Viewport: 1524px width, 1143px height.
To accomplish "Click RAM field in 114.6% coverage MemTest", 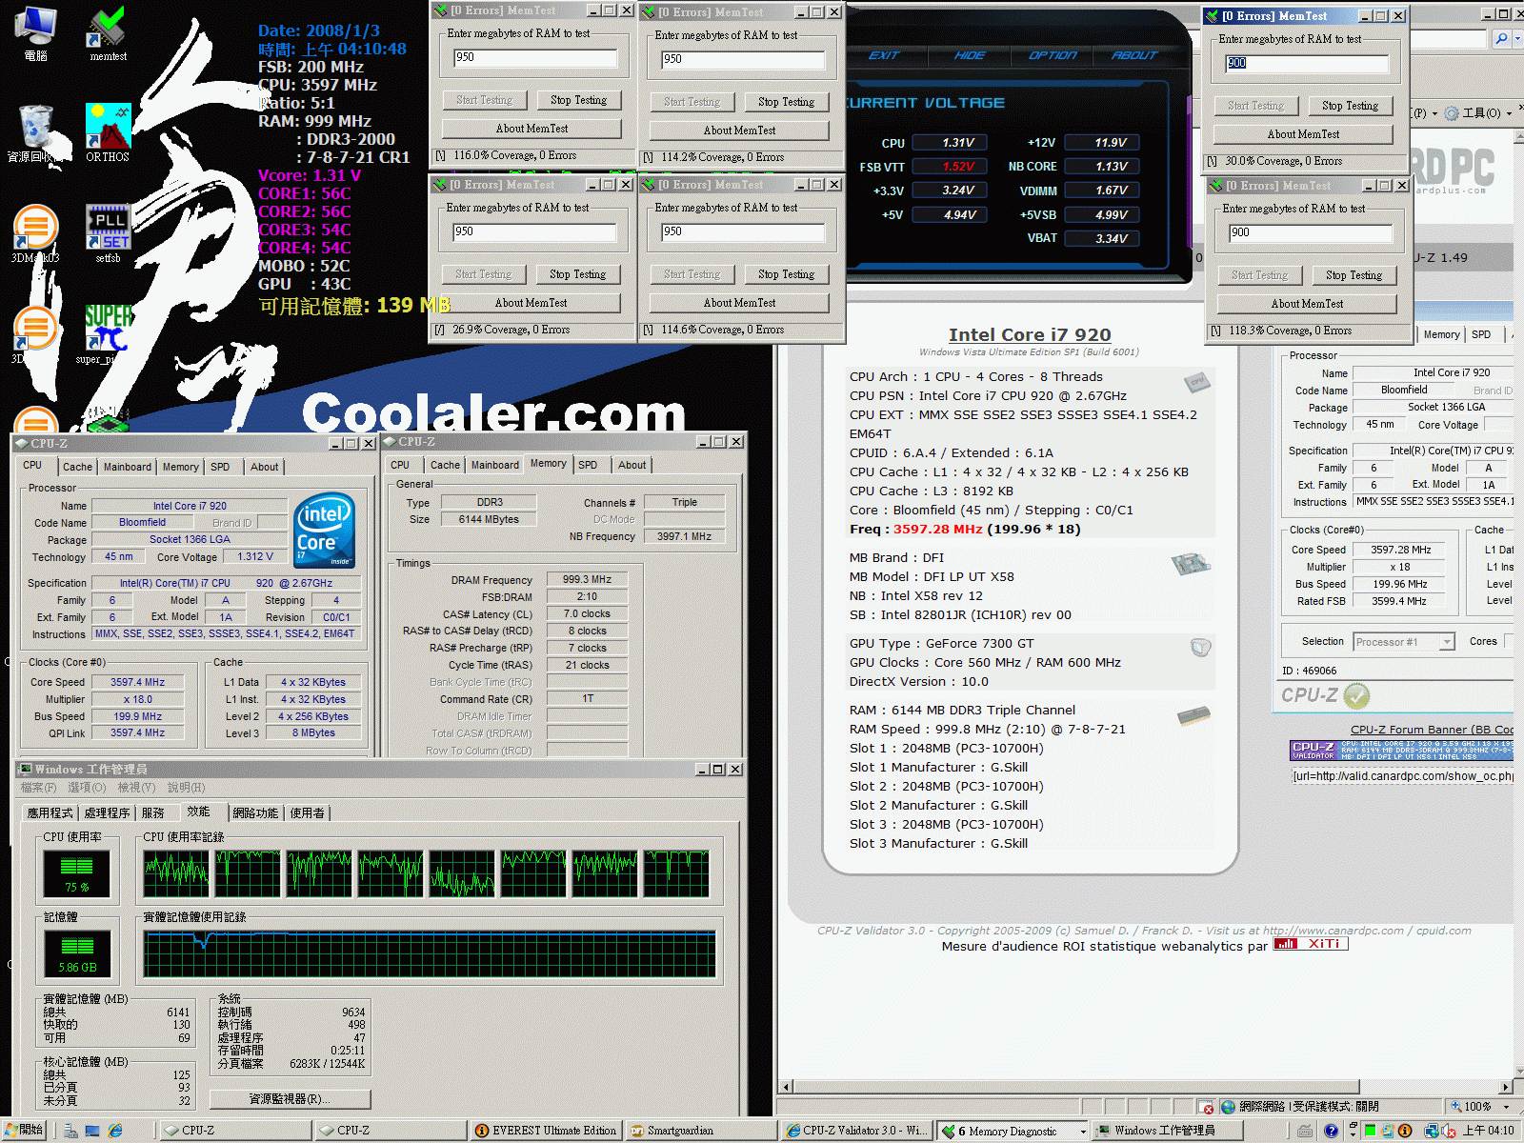I will 743,231.
